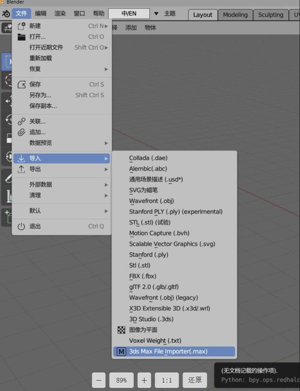Click the Open folder icon
The image size is (300, 391).
point(22,37)
